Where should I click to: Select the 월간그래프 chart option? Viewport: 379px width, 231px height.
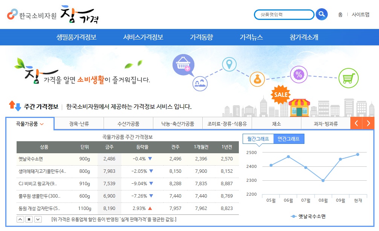tap(258, 139)
